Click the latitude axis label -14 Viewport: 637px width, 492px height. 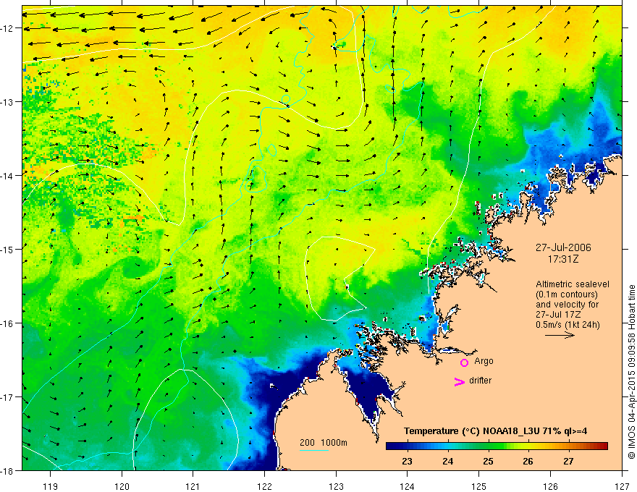coord(9,176)
